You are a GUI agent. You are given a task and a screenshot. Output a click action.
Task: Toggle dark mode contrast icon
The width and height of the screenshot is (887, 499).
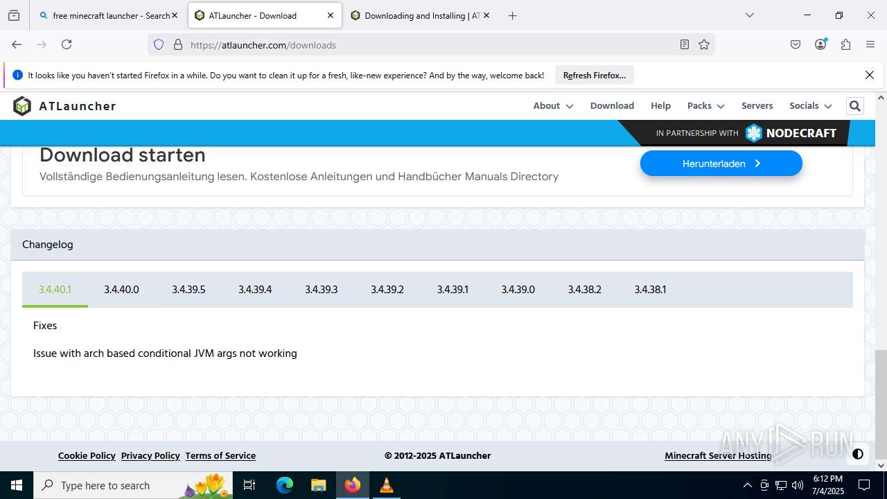[x=858, y=454]
